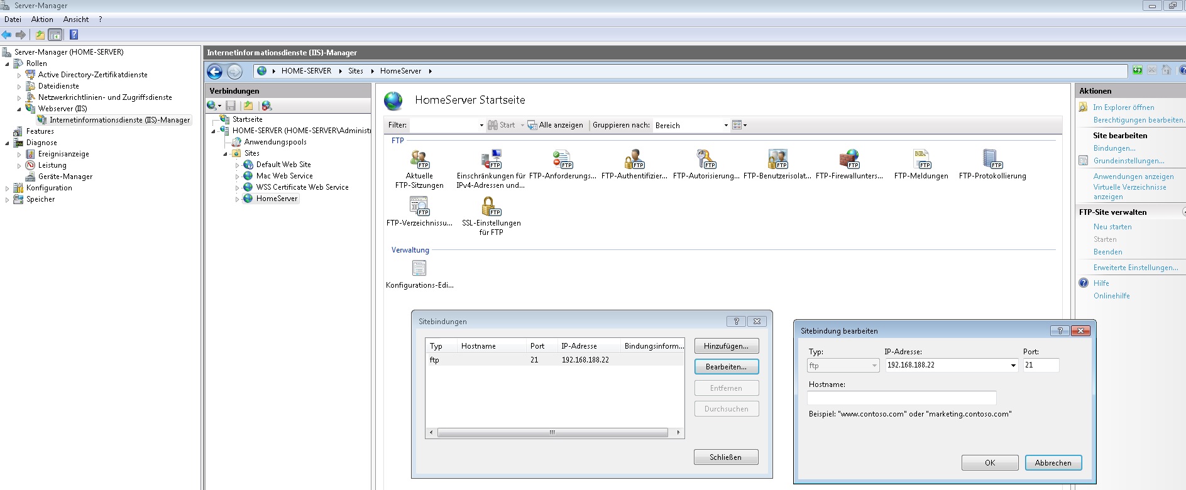The height and width of the screenshot is (490, 1186).
Task: Open FTP-Meldungen icon
Action: tap(921, 159)
